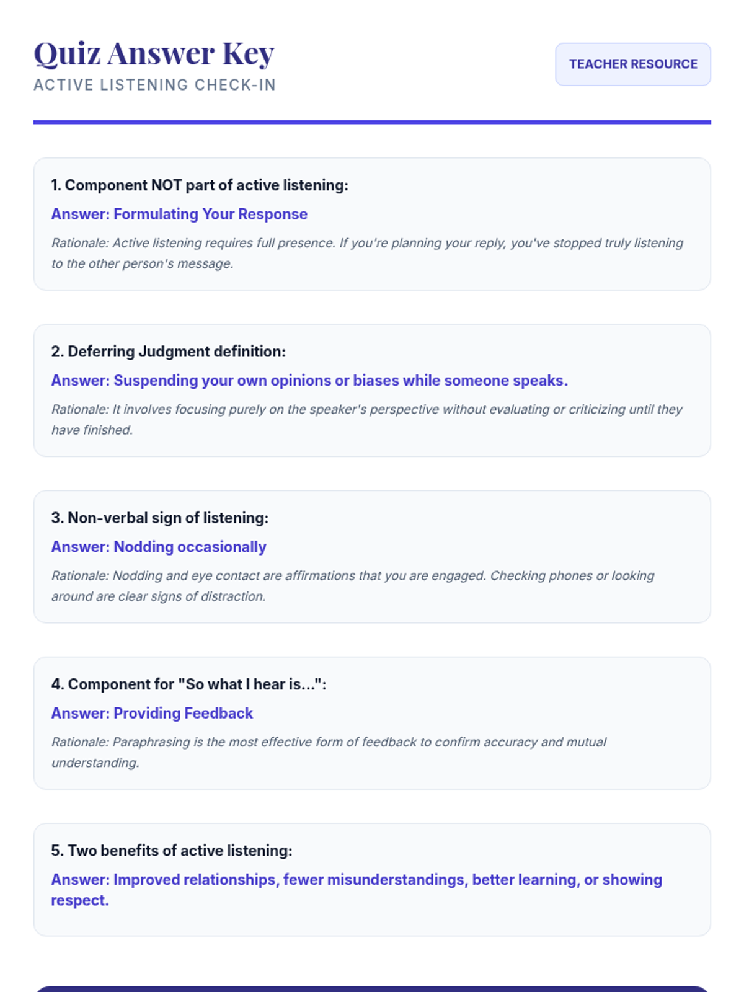This screenshot has height=992, width=744.
Task: Click the Non-verbal sign of listening heading
Action: (x=160, y=518)
